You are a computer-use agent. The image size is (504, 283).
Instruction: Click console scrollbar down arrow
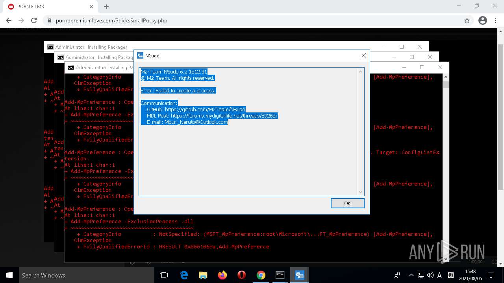446,259
